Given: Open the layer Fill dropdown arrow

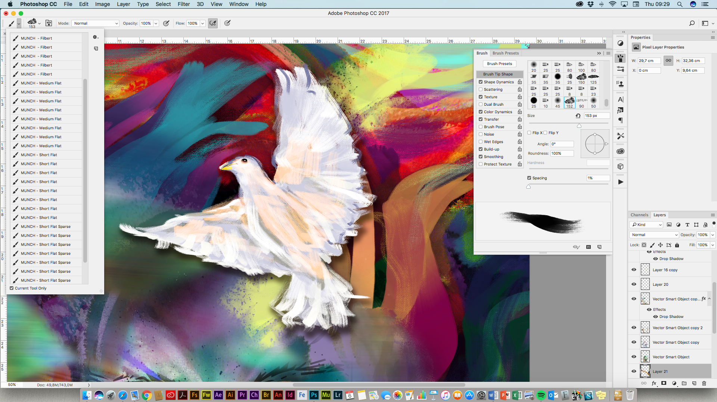Looking at the screenshot, I should [x=713, y=245].
